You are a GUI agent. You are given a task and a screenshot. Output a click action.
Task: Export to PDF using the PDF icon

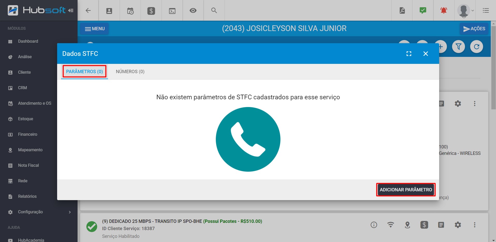[x=402, y=10]
